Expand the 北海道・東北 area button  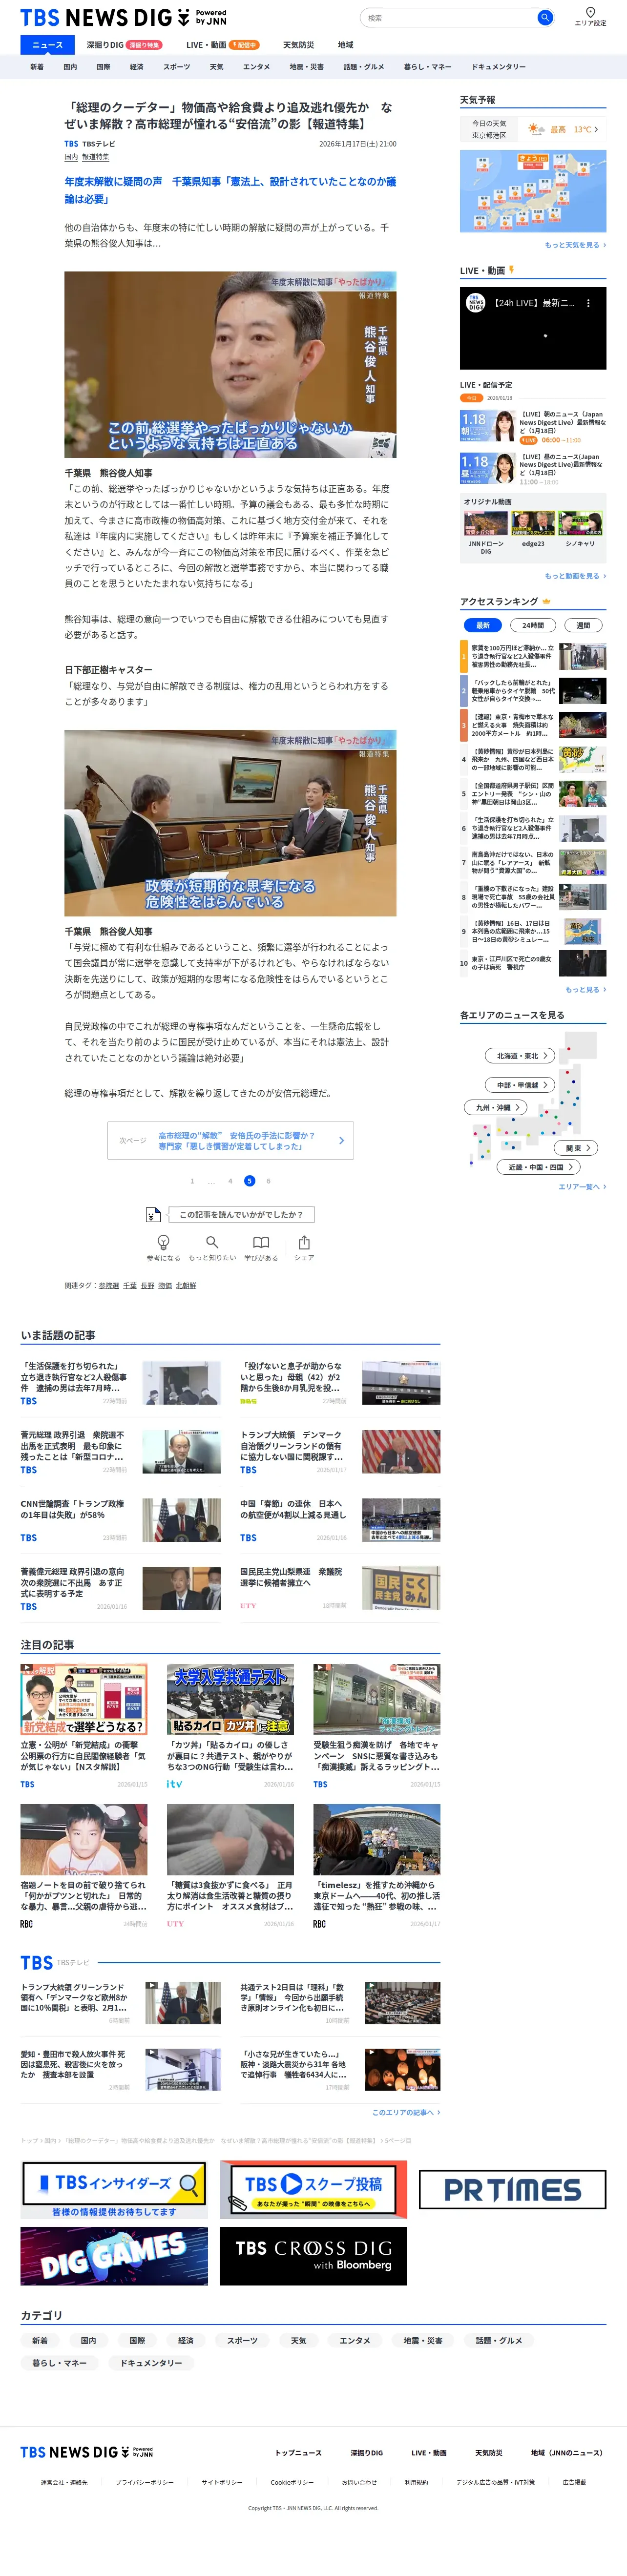click(521, 1055)
